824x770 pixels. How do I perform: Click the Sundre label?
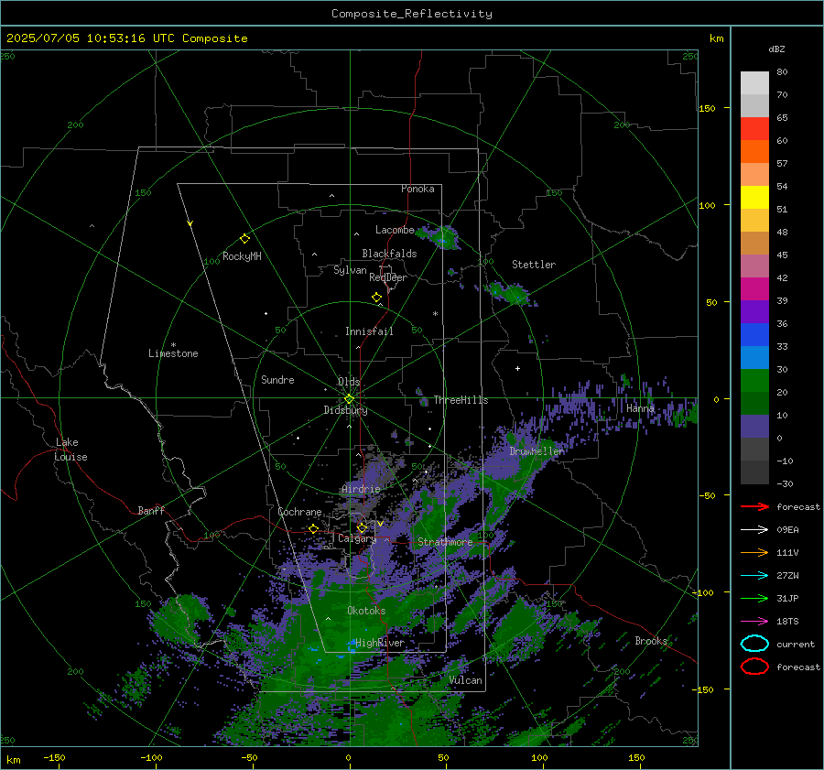click(277, 379)
